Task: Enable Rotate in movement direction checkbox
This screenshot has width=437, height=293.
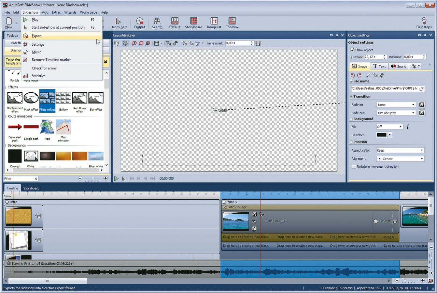Action: (354, 167)
